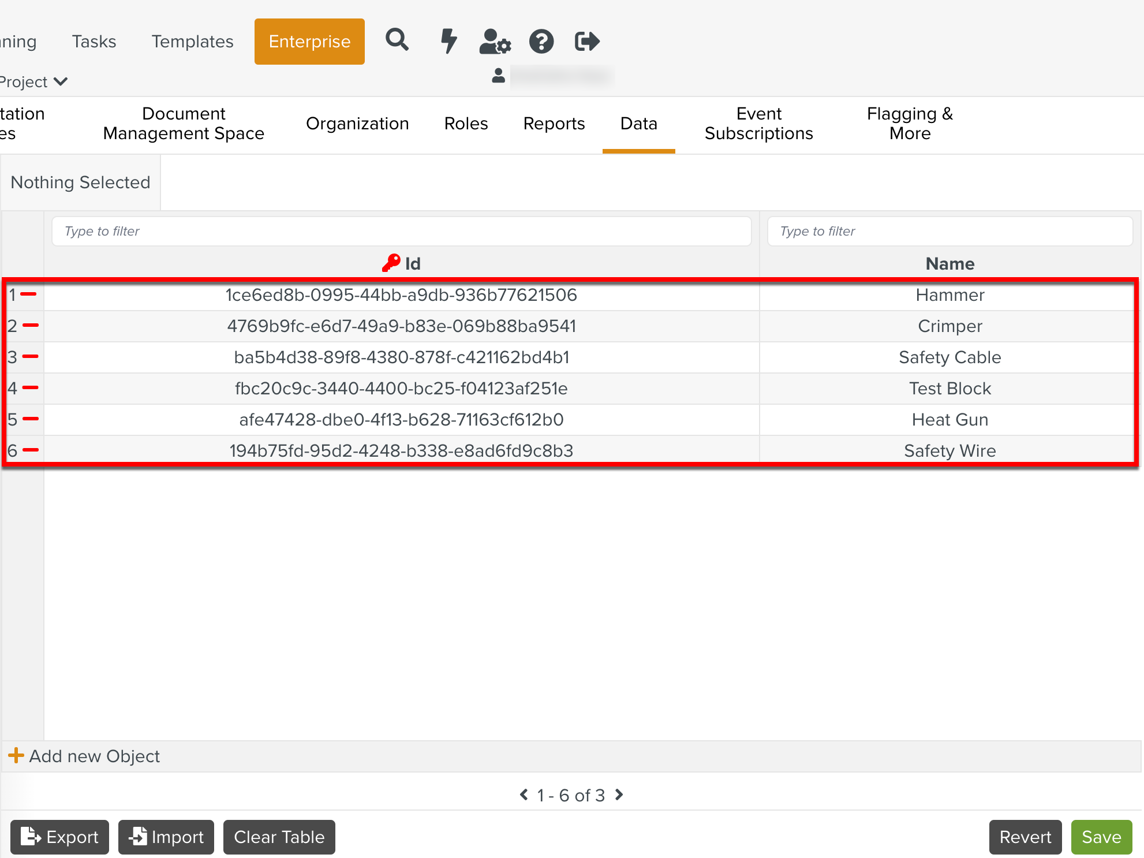1144x858 pixels.
Task: Click the Export button
Action: (x=60, y=837)
